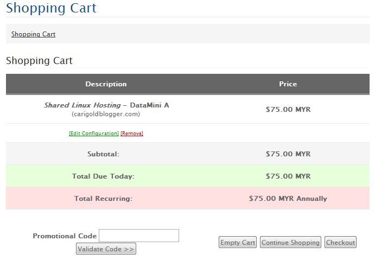Click the Total Due Today label
Image resolution: width=375 pixels, height=260 pixels.
pos(103,176)
